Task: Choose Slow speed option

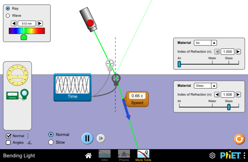Action: [51, 142]
